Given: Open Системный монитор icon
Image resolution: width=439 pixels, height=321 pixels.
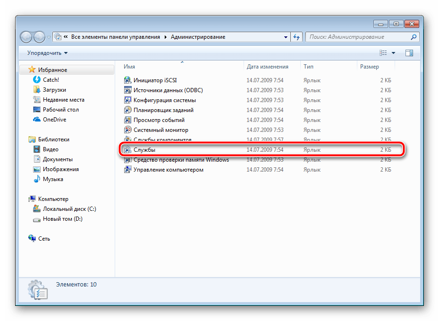Looking at the screenshot, I should [127, 130].
